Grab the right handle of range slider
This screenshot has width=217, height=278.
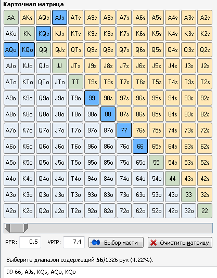click(25, 228)
